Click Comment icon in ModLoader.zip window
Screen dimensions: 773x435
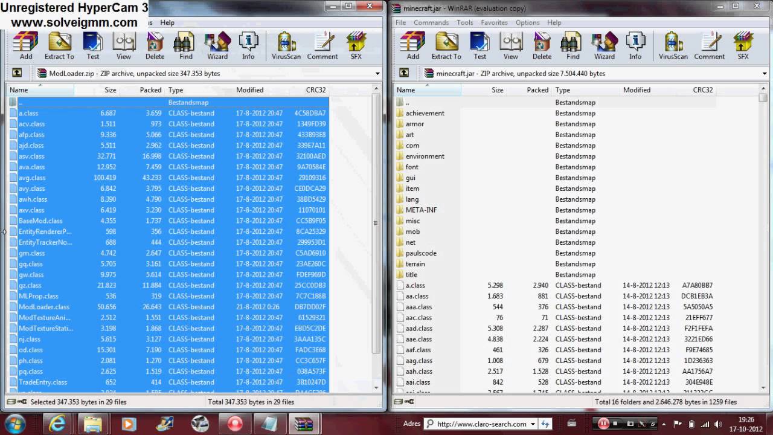point(322,46)
